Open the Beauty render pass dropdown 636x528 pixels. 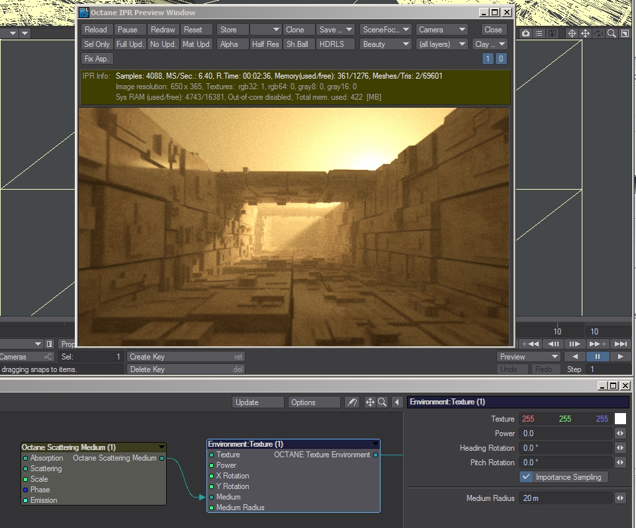[x=386, y=44]
